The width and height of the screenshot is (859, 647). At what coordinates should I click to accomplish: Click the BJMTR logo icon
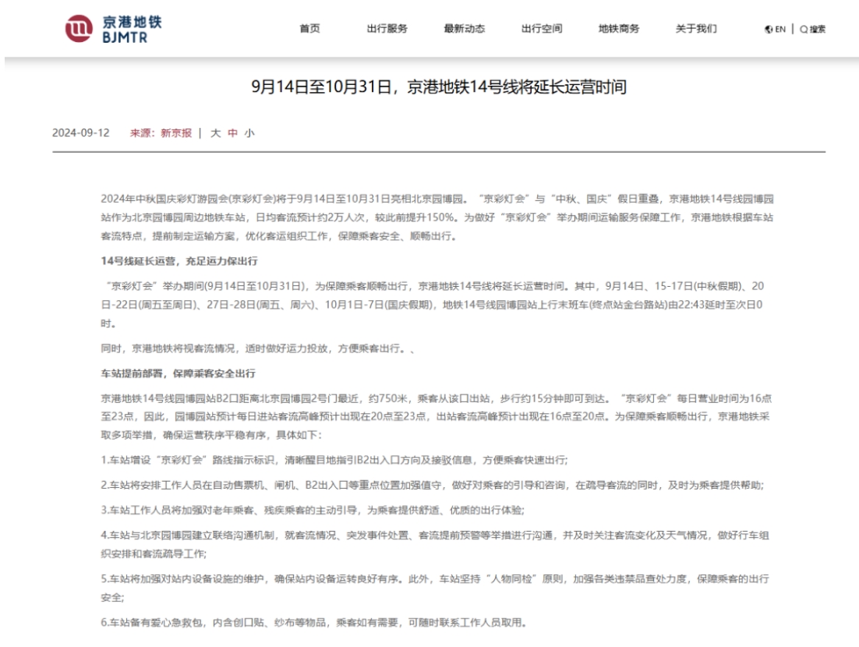point(79,29)
